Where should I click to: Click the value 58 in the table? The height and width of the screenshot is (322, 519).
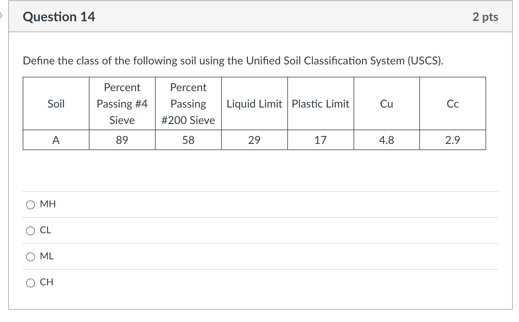coord(188,140)
